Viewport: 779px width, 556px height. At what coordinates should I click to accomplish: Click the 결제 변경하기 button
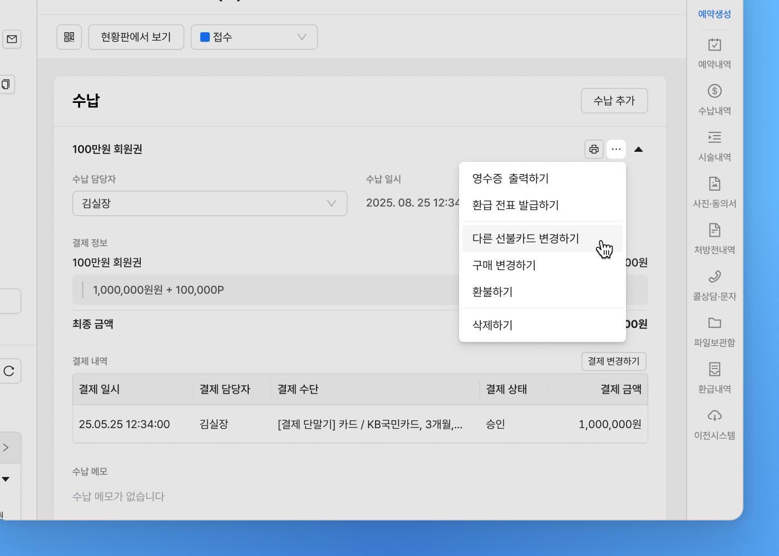click(613, 361)
